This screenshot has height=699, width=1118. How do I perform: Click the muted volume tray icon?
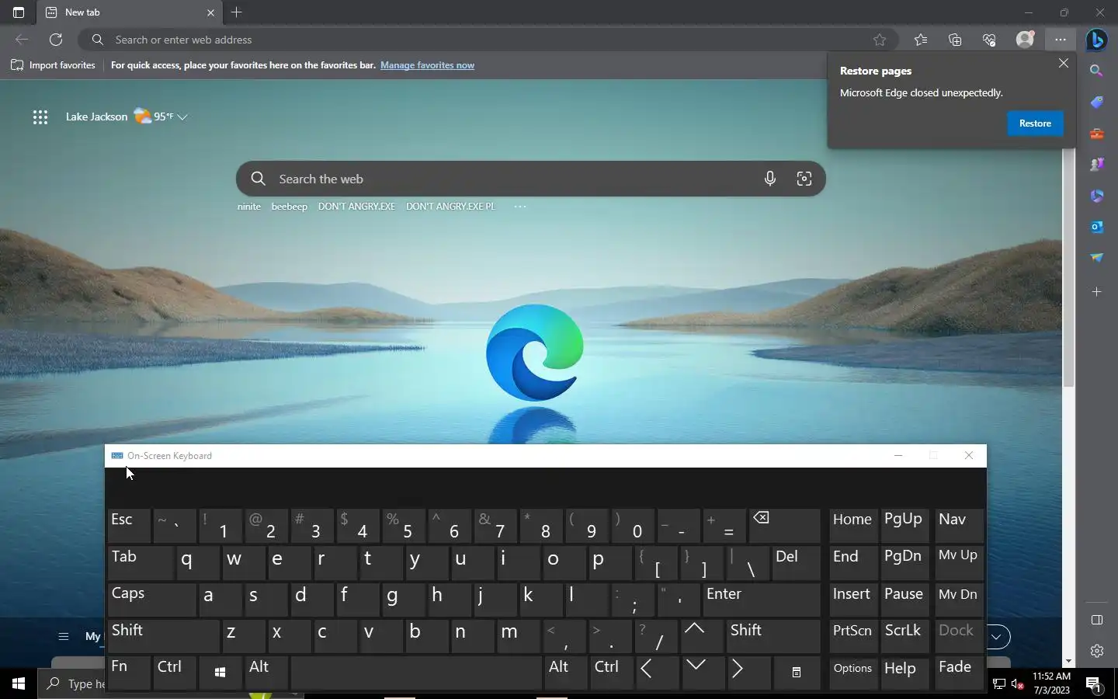[x=1018, y=684]
